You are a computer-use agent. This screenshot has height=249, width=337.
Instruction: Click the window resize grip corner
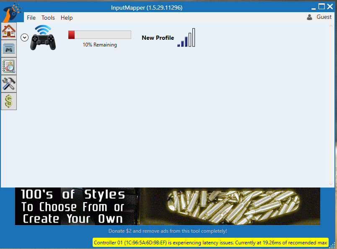coord(332,245)
